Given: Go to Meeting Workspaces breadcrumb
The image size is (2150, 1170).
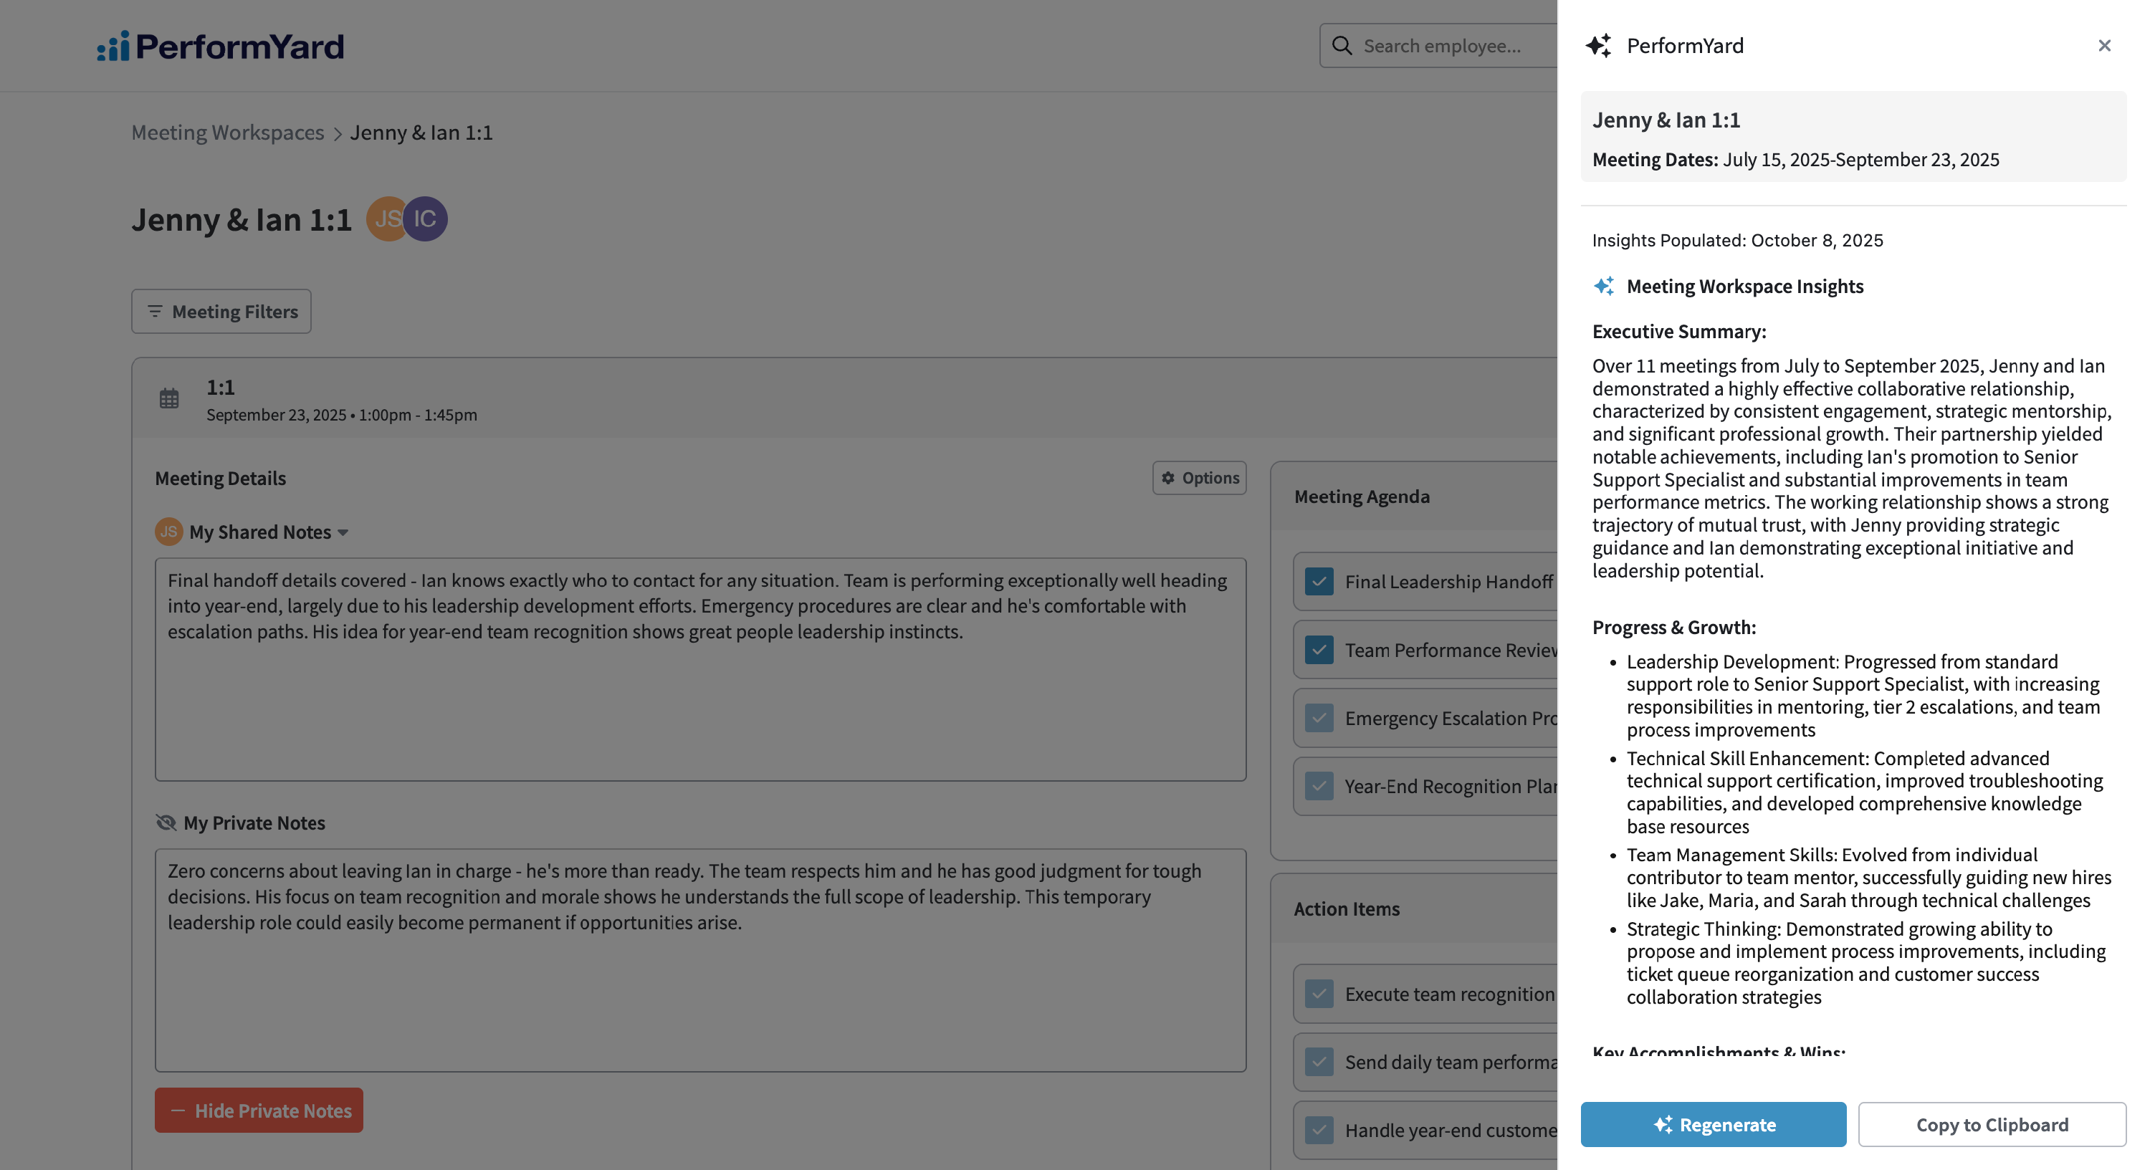Looking at the screenshot, I should point(228,133).
